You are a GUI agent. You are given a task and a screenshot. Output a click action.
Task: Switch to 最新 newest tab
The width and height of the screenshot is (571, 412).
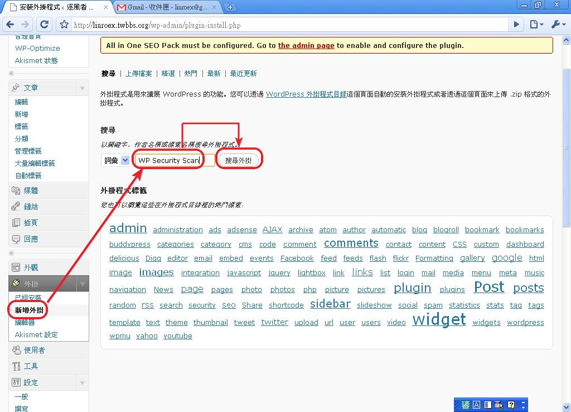click(214, 73)
